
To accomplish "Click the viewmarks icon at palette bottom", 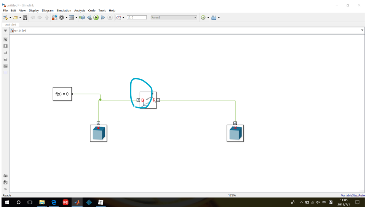I will pos(5,183).
